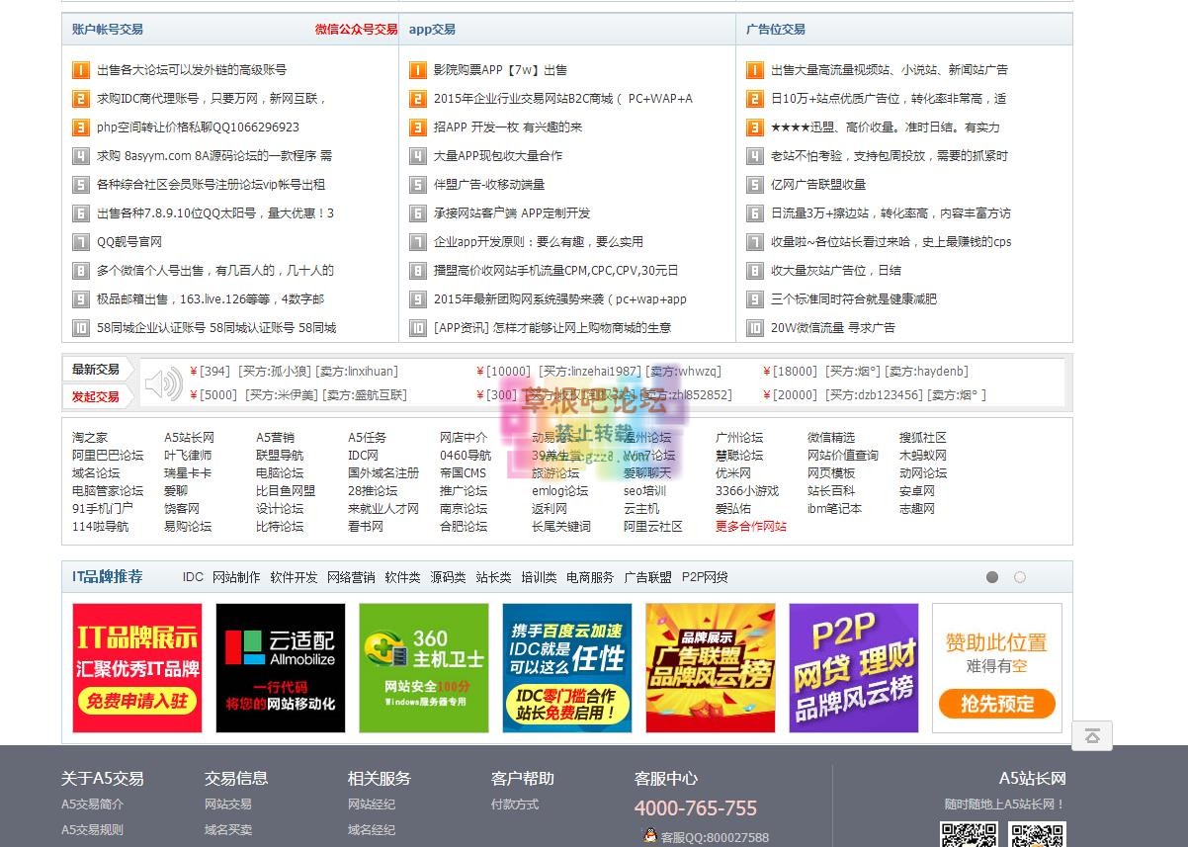The image size is (1188, 847).
Task: Open 付款方式 in the footer
Action: 515,805
